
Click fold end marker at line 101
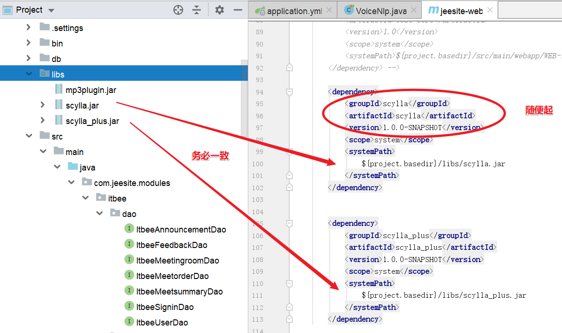click(290, 176)
